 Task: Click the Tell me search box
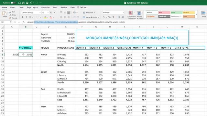[x=82, y=7]
